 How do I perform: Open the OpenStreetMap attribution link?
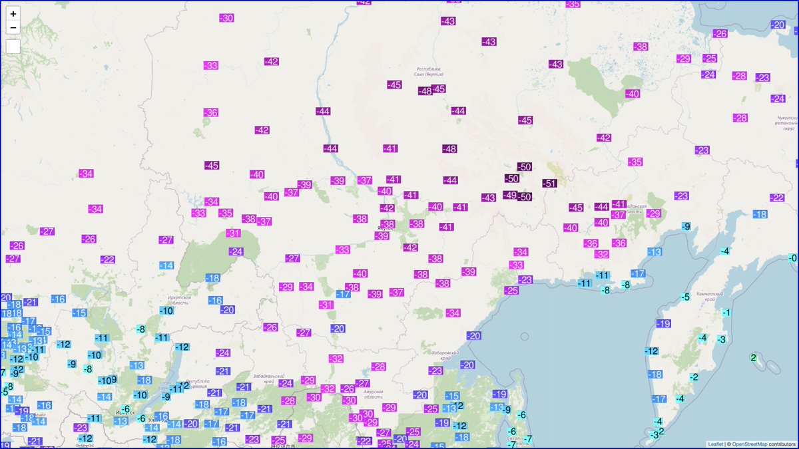[750, 443]
